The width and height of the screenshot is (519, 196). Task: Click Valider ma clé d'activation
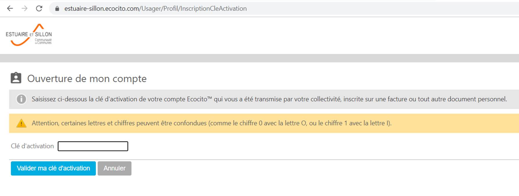point(53,168)
